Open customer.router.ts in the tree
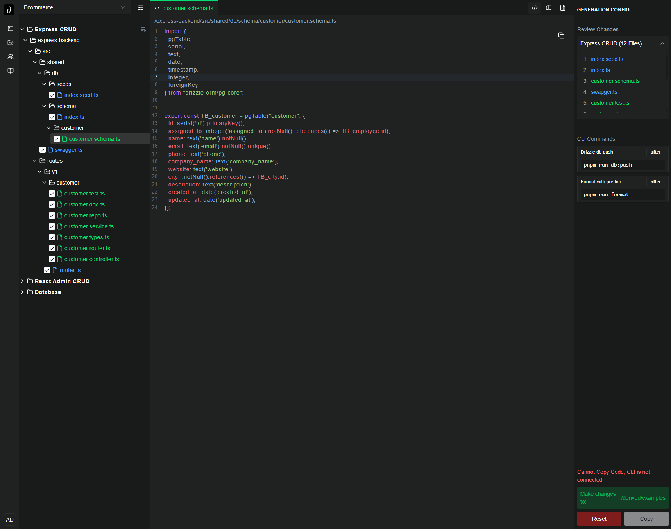The image size is (671, 529). [x=87, y=248]
